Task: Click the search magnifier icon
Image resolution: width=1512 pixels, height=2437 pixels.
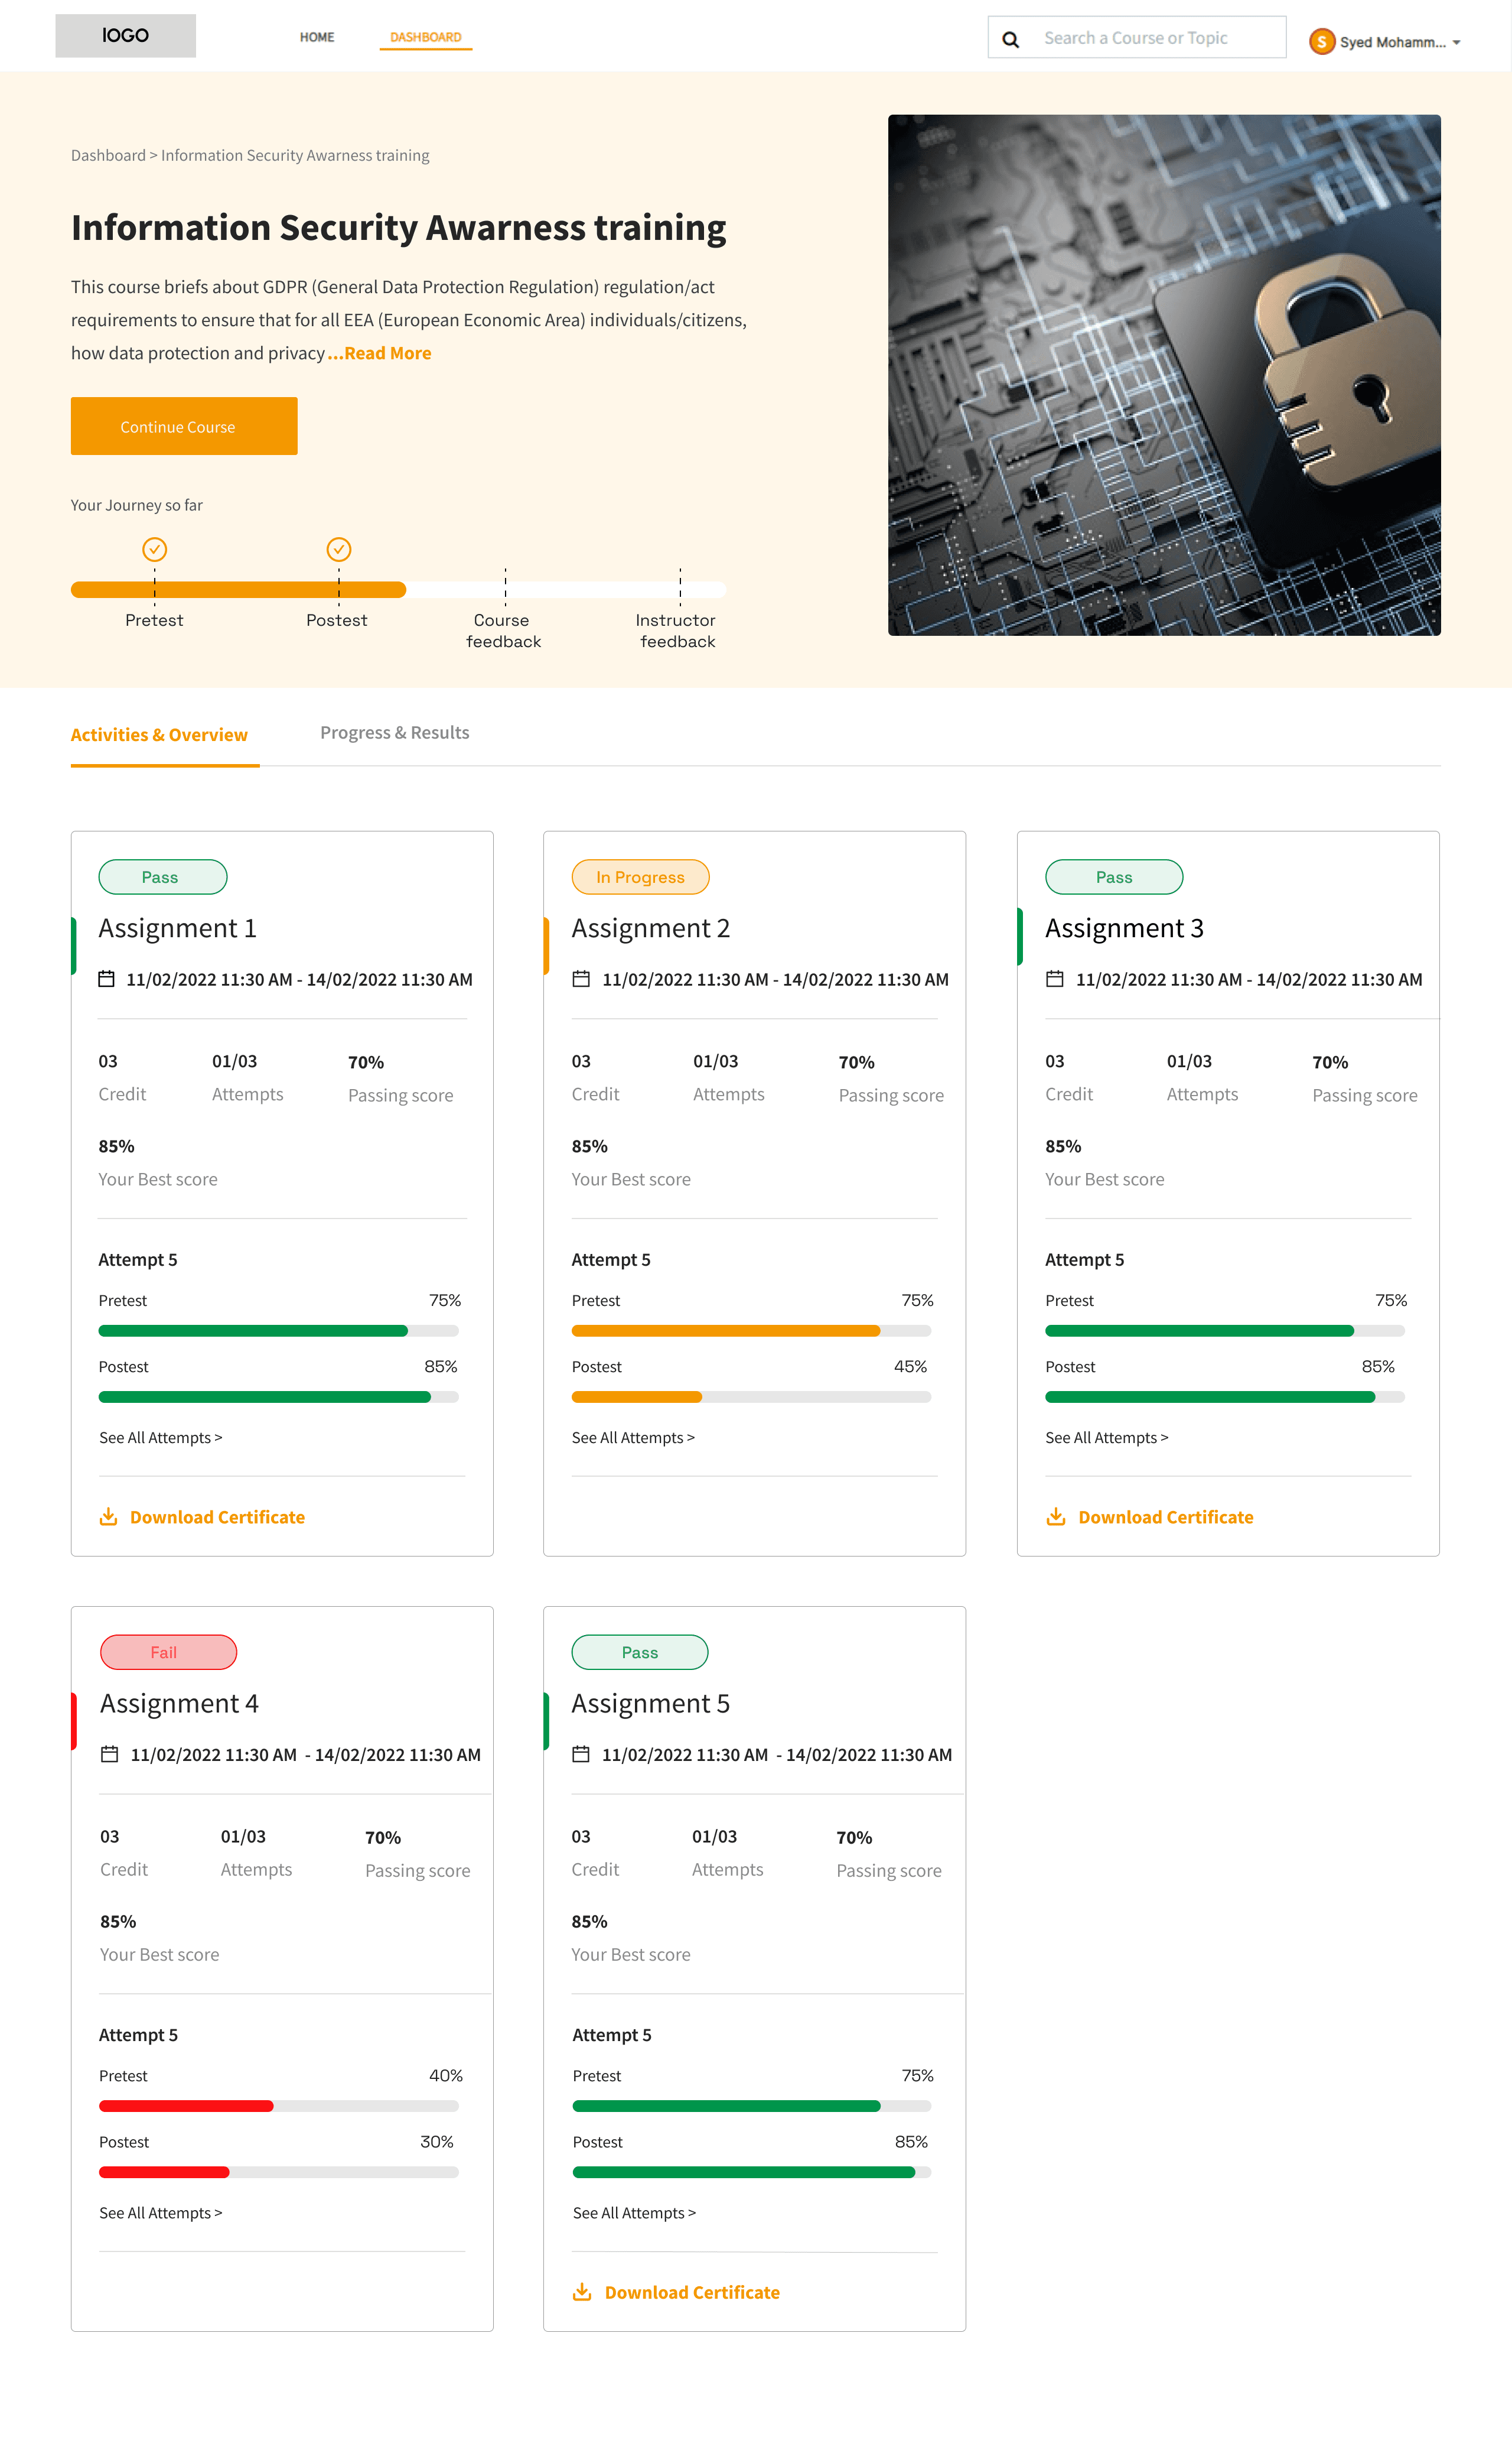Action: tap(1010, 39)
